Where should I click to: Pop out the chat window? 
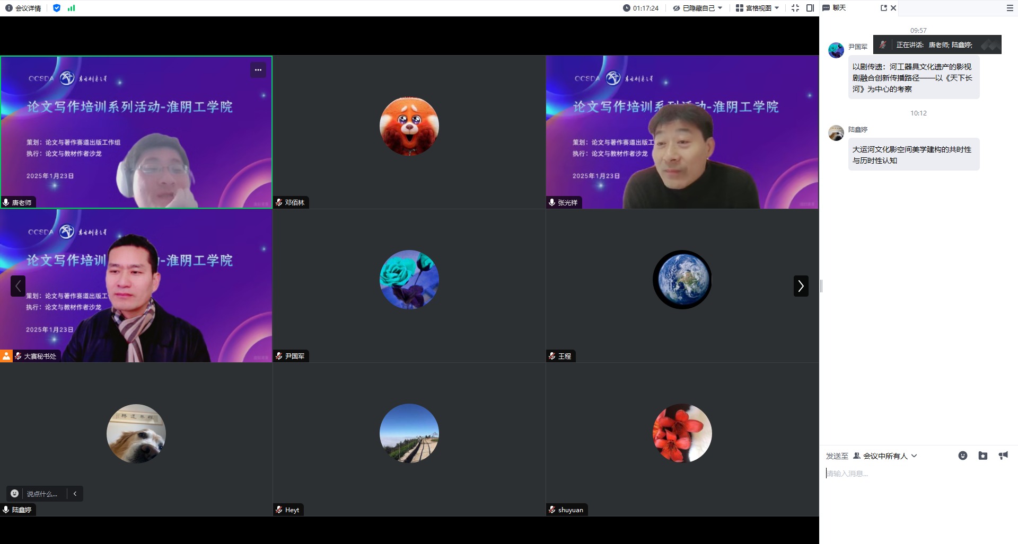point(883,8)
